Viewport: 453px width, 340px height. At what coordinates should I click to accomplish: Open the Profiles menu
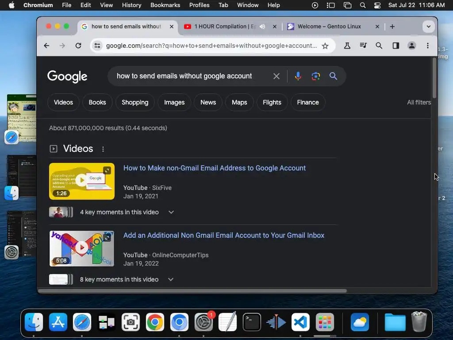pos(200,5)
